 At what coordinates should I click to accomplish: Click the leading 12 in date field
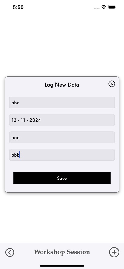[14, 120]
